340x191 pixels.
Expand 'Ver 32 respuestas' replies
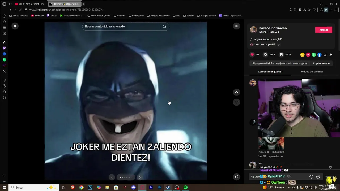270,157
